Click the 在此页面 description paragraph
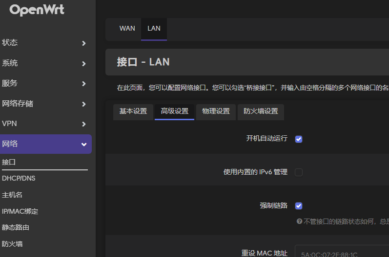The width and height of the screenshot is (389, 257). [253, 88]
